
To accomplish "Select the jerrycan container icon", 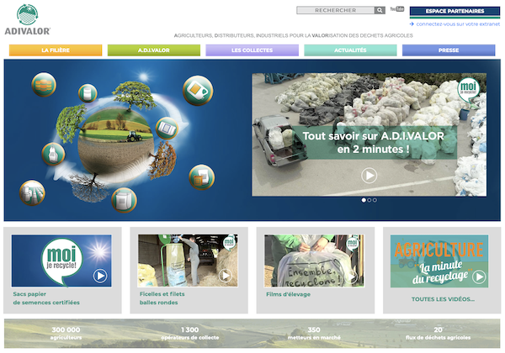I will (198, 90).
